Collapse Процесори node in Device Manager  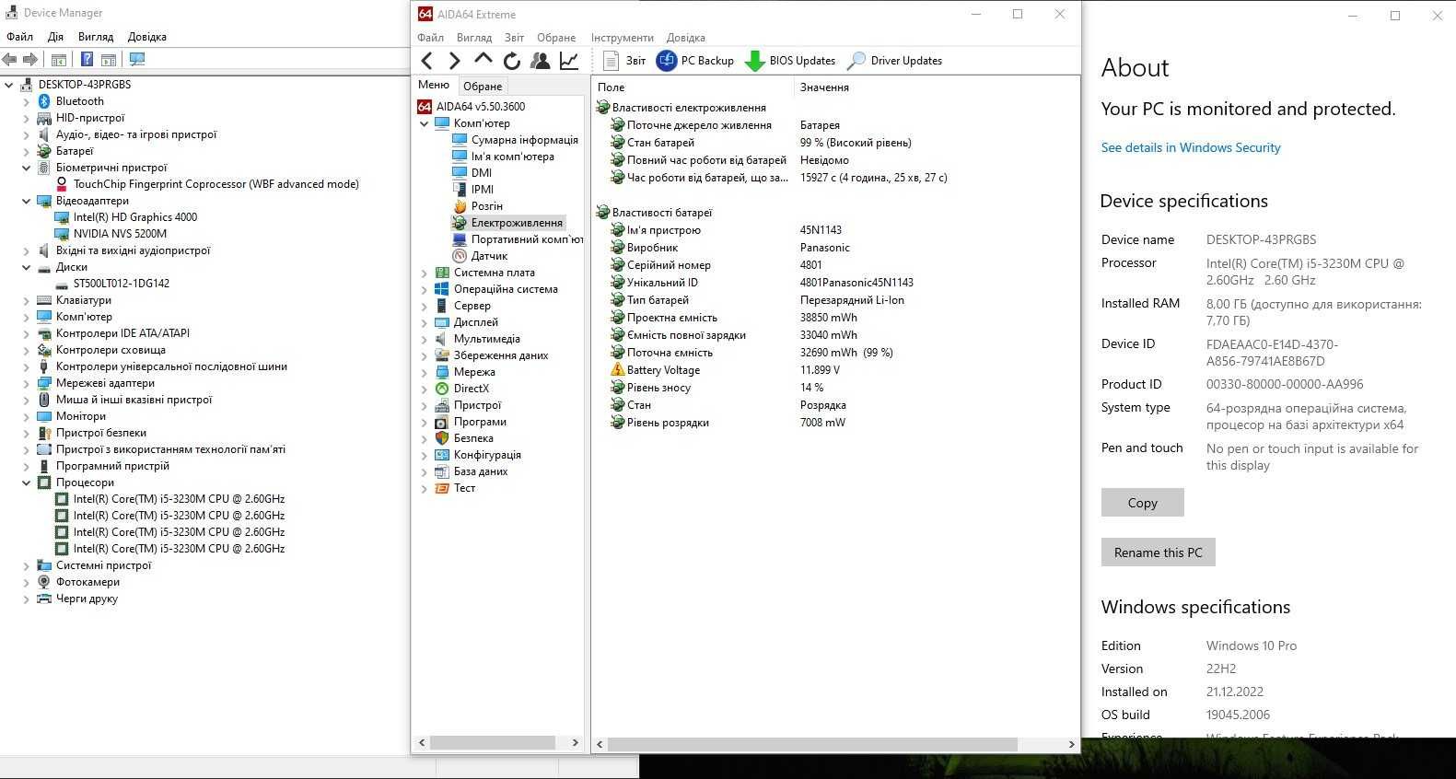27,483
